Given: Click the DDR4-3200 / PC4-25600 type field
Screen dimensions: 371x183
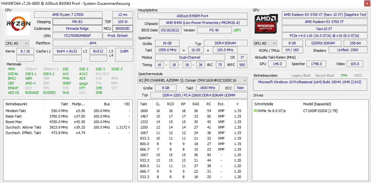Looking at the screenshot, I should 199,95.
